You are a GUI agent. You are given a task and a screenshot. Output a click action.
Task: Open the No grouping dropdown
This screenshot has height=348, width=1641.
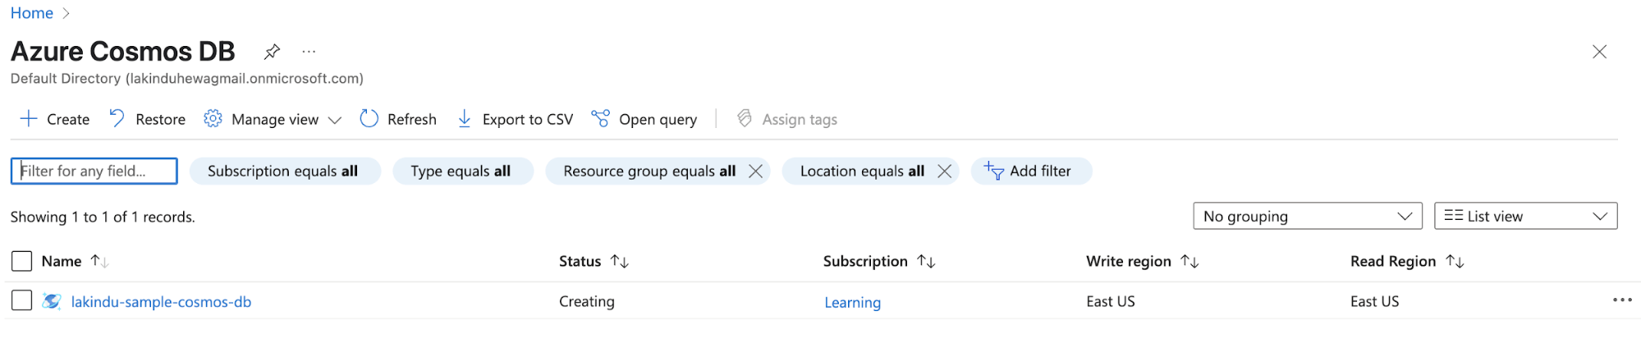coord(1307,216)
